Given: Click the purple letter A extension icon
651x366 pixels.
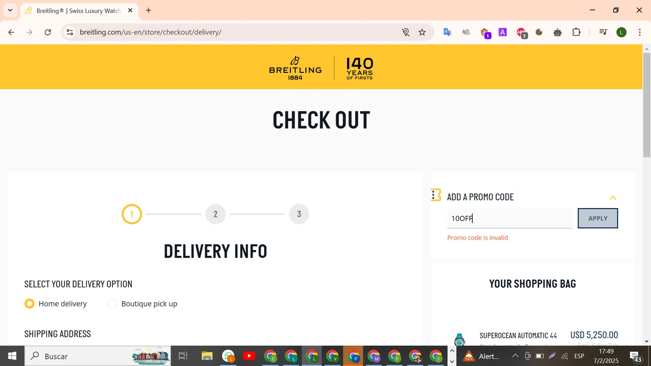Looking at the screenshot, I should [x=503, y=32].
